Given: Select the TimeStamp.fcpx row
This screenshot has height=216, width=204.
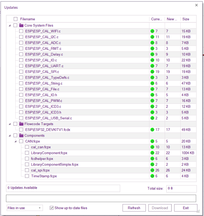Looking at the screenshot, I should click(44, 176).
